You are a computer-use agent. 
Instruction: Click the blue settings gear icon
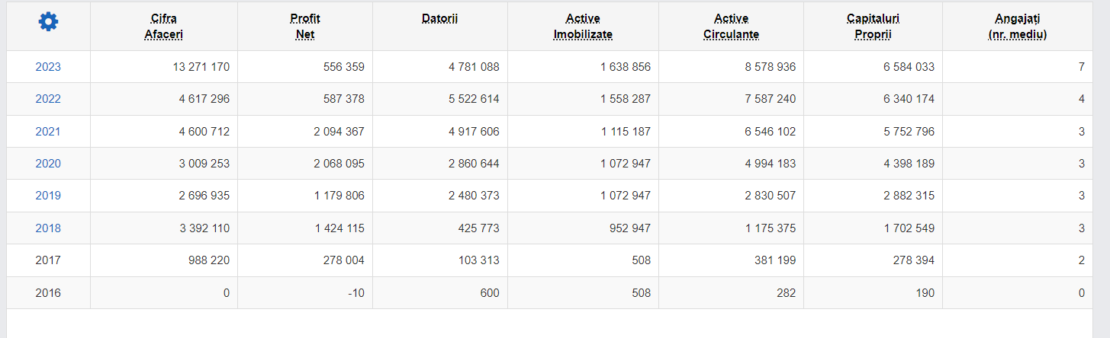(x=48, y=22)
